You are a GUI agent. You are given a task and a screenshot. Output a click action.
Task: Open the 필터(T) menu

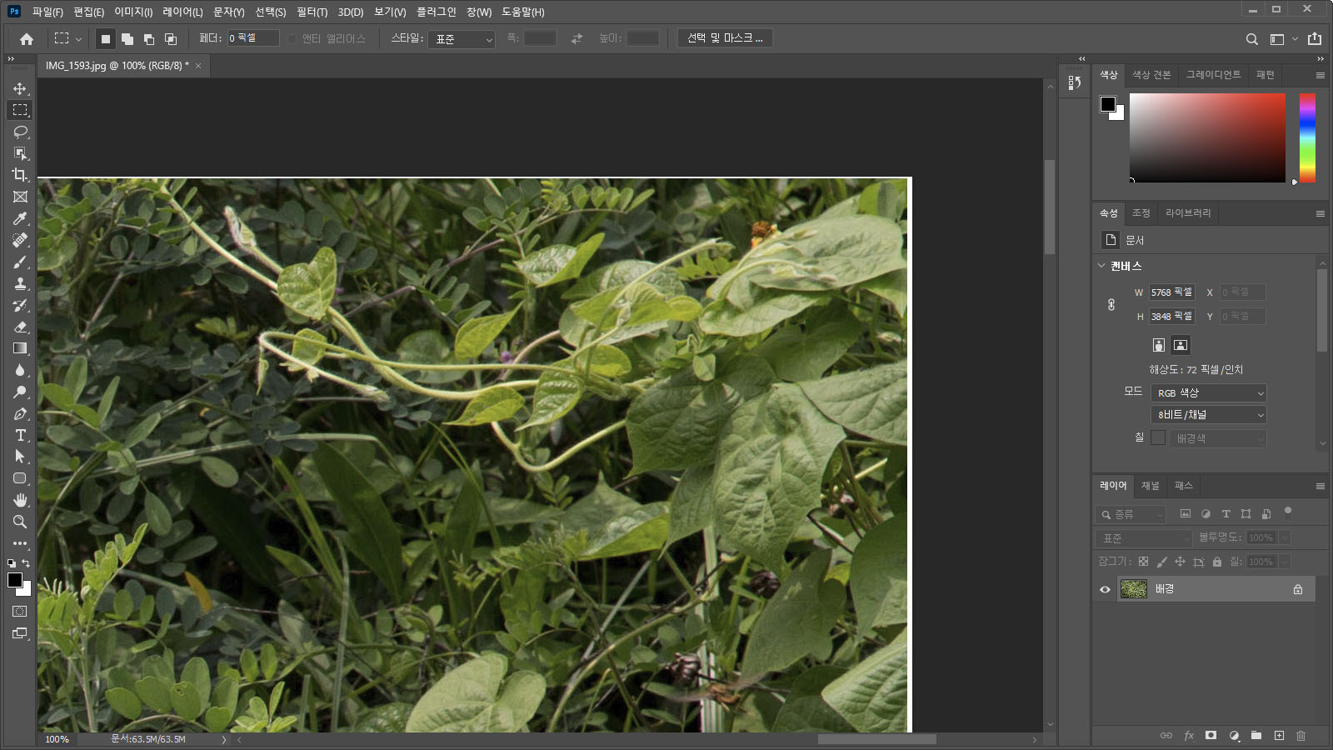pos(312,12)
